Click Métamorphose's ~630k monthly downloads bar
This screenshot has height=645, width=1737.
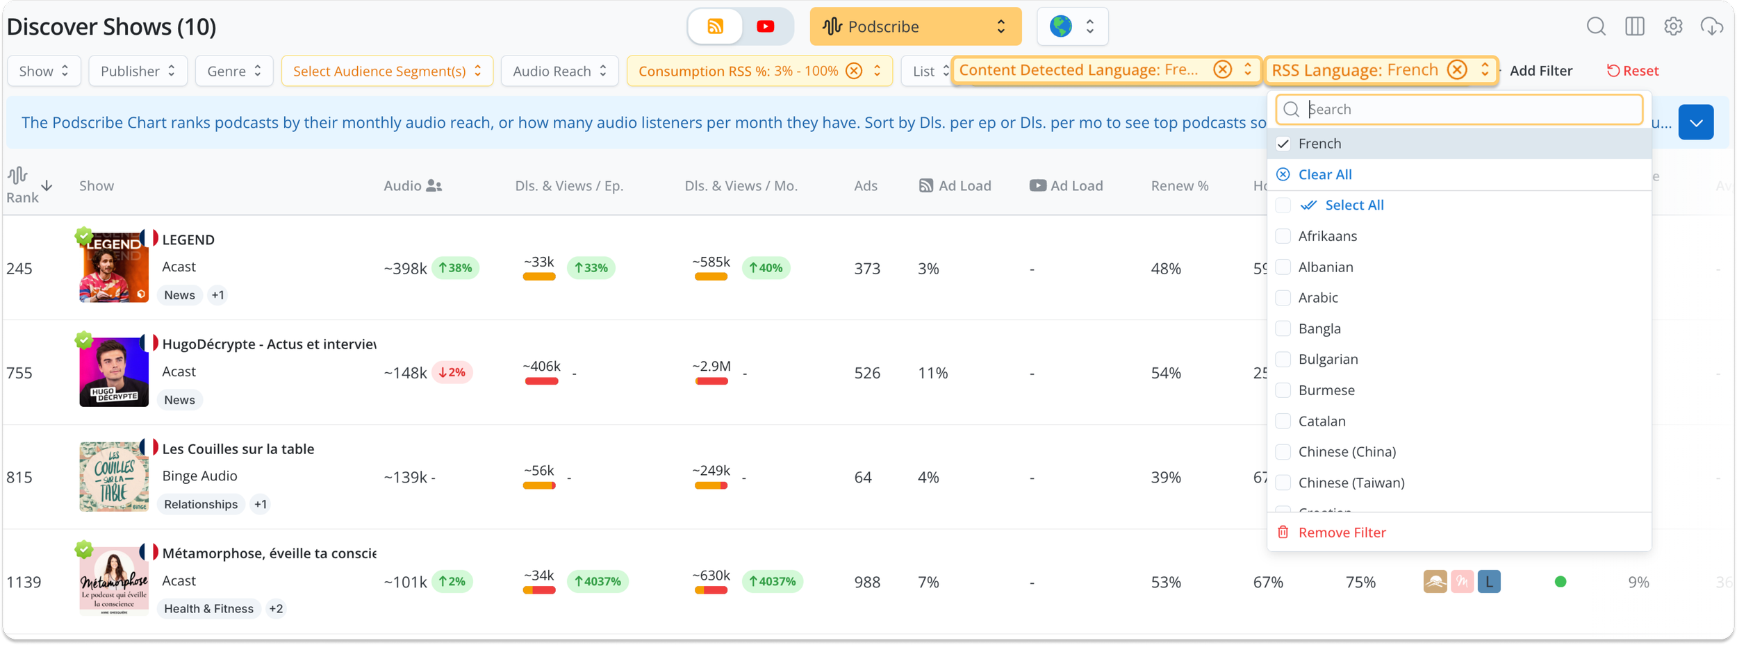[x=711, y=590]
